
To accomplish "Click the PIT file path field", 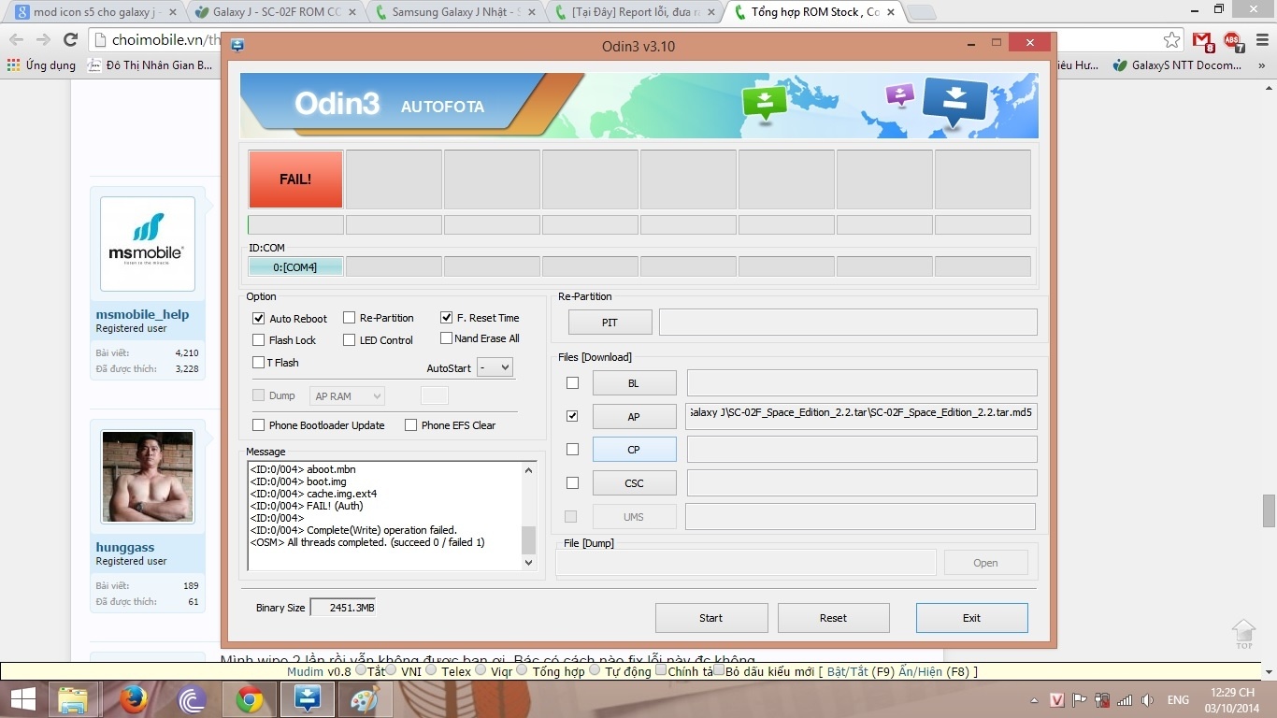I will (x=848, y=322).
